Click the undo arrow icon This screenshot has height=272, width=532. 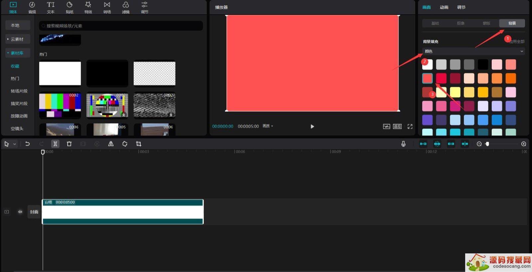point(28,144)
